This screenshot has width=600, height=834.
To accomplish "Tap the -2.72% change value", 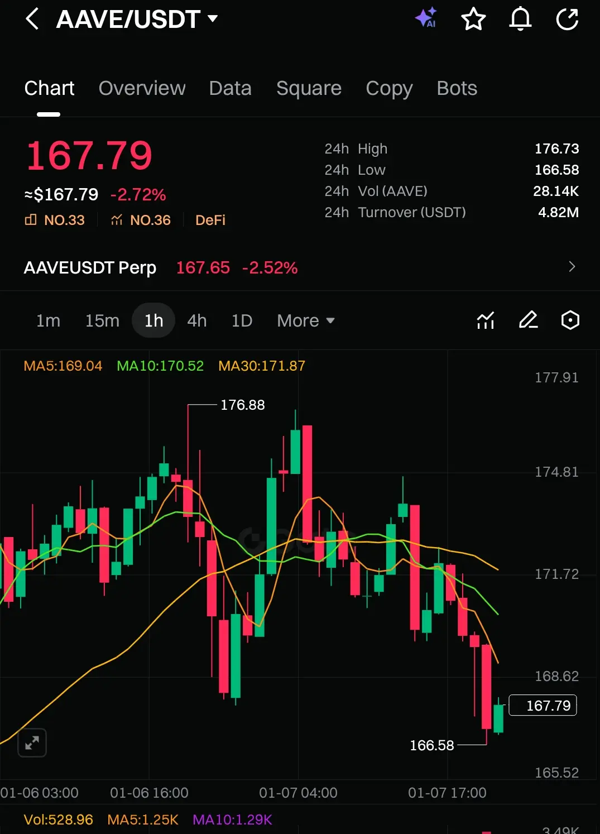I will (x=138, y=194).
